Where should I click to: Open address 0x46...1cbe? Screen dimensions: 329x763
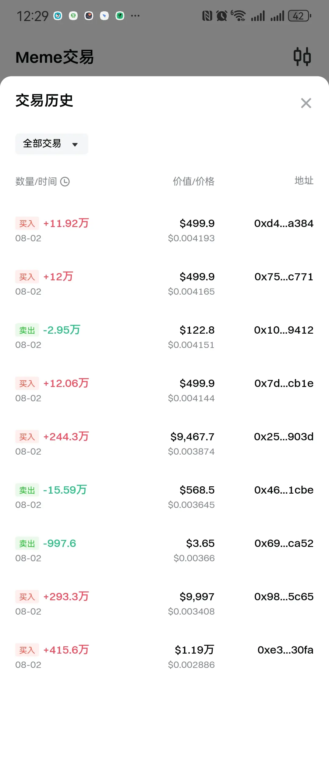(284, 490)
